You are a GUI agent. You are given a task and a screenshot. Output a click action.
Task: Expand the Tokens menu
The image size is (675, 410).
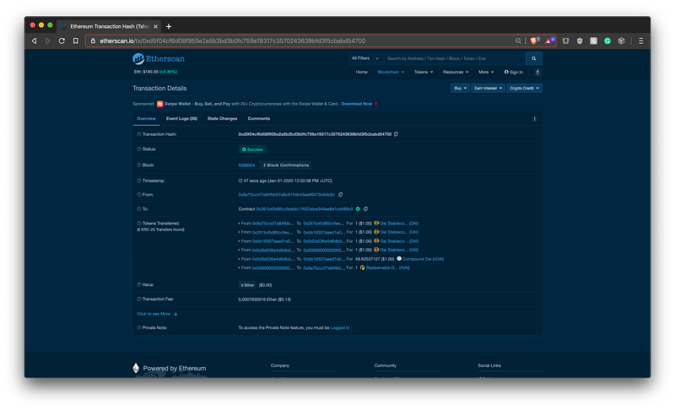click(x=424, y=73)
